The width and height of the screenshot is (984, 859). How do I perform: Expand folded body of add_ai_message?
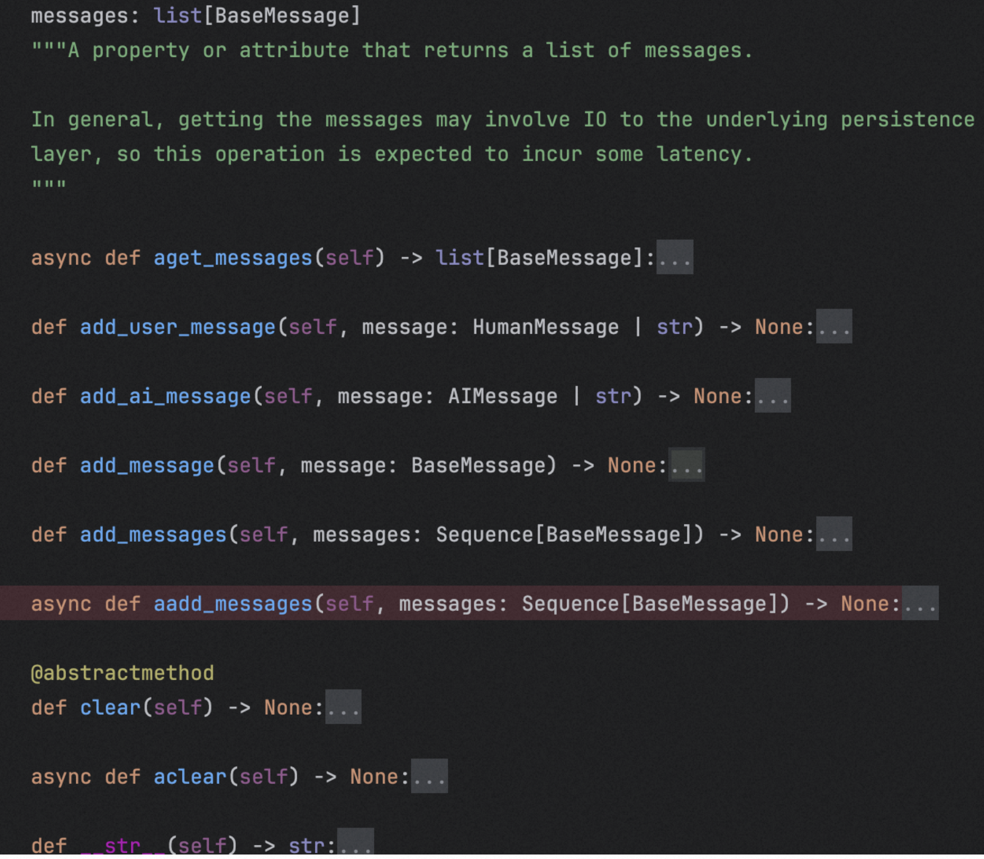tap(772, 396)
